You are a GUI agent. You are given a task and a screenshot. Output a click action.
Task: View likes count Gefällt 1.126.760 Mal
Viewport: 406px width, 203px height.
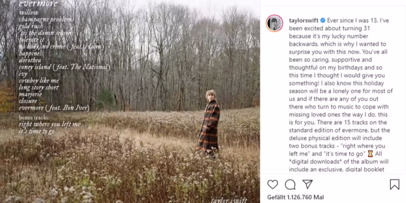point(295,197)
